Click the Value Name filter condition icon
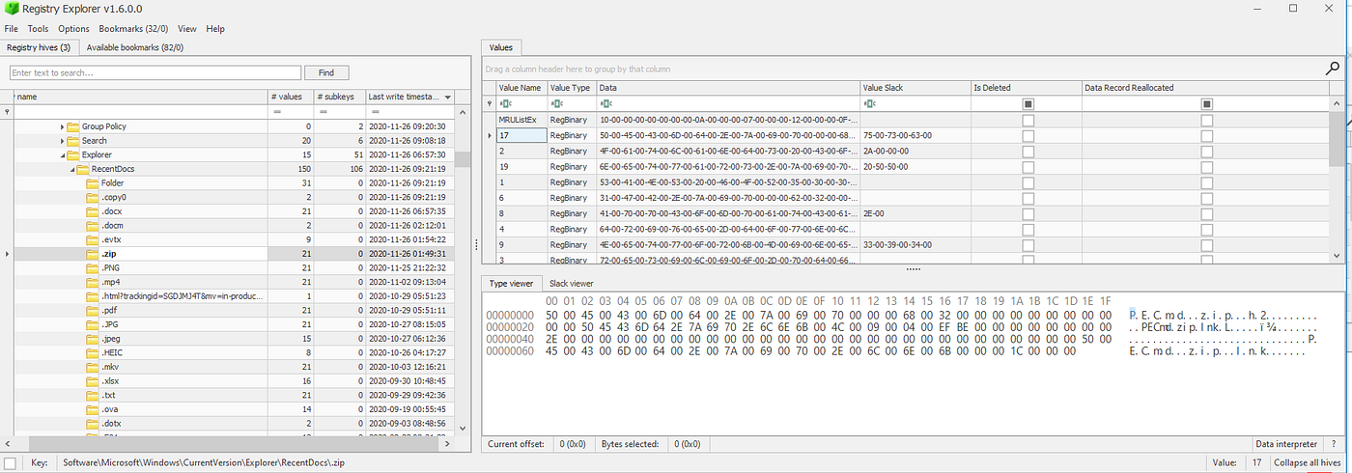Image resolution: width=1352 pixels, height=473 pixels. point(505,103)
